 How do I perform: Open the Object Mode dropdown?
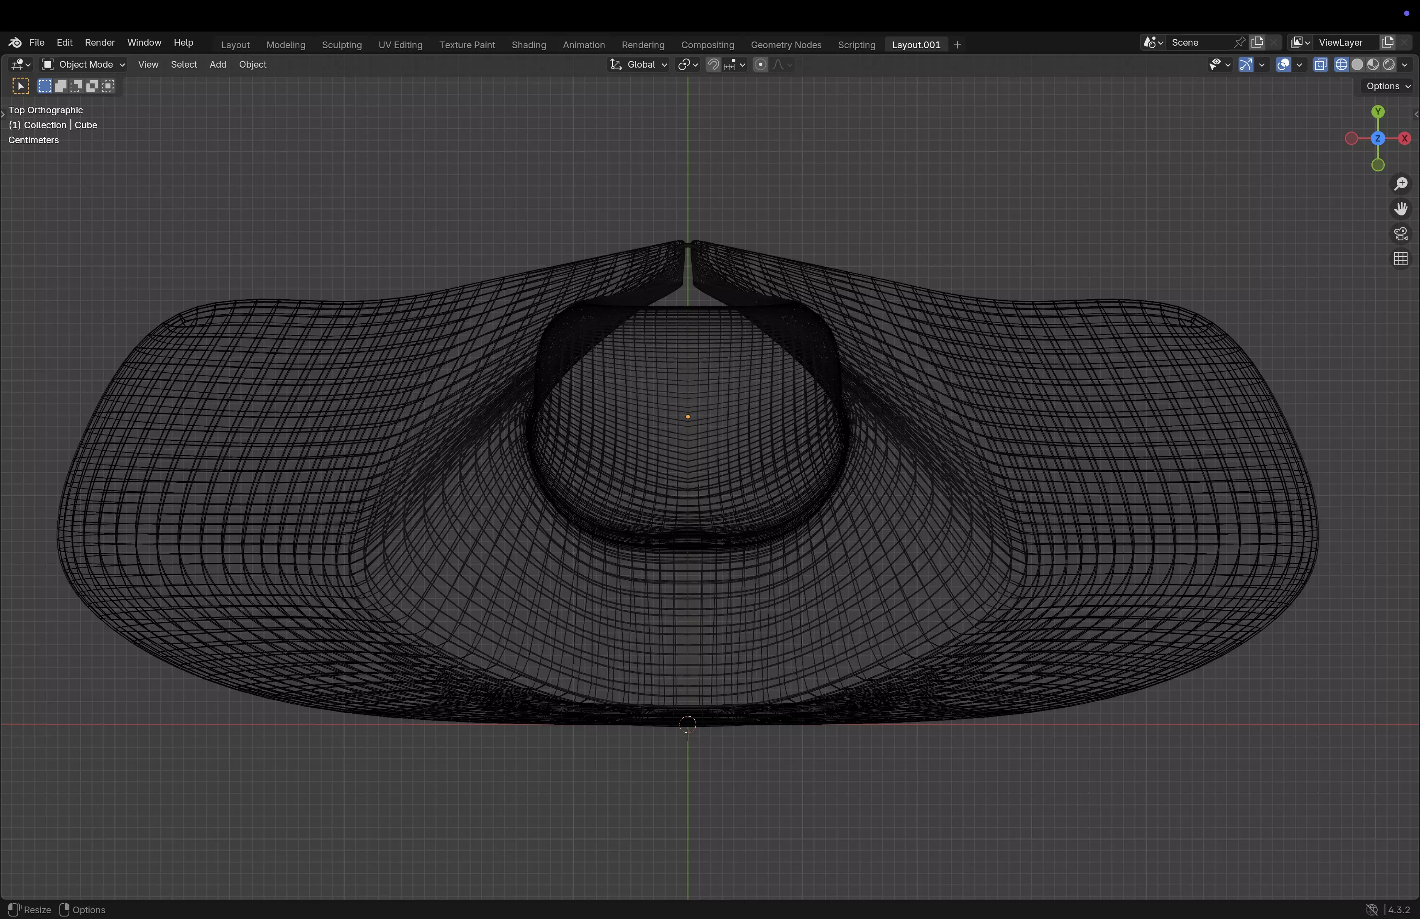tap(83, 64)
